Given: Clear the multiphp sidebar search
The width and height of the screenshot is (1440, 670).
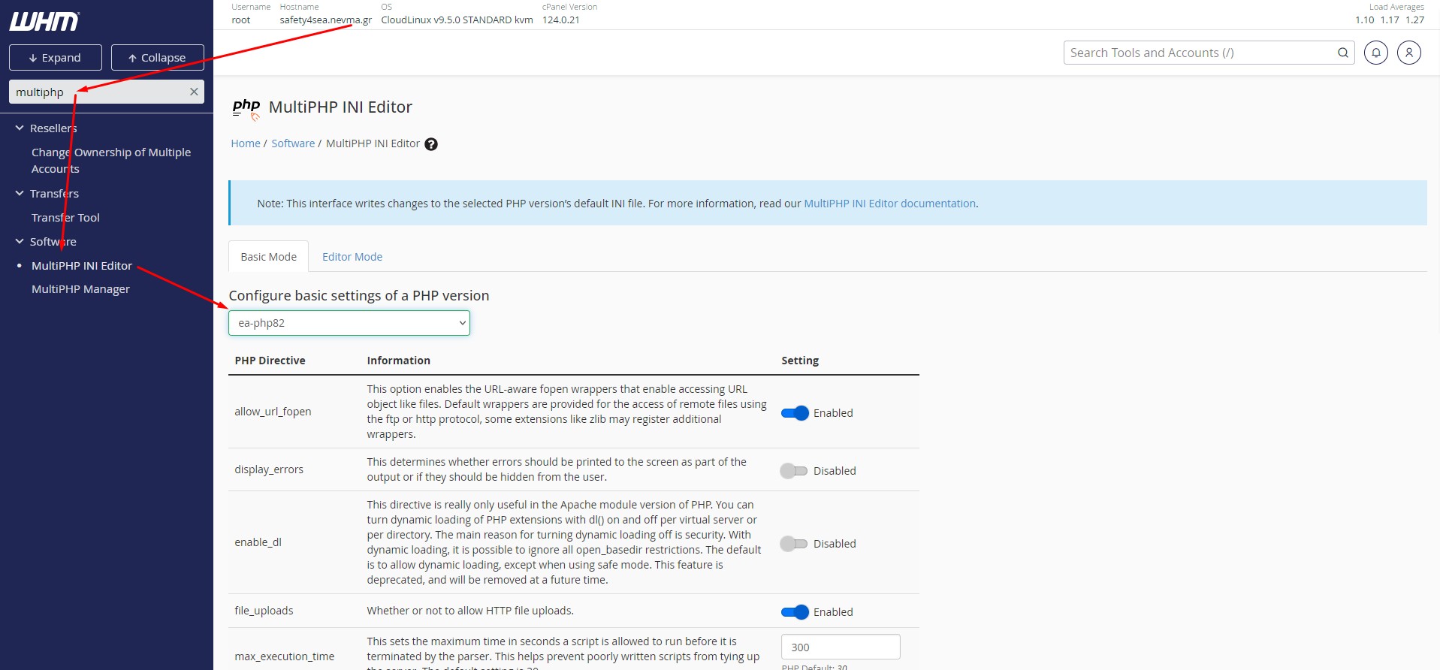Looking at the screenshot, I should tap(194, 92).
